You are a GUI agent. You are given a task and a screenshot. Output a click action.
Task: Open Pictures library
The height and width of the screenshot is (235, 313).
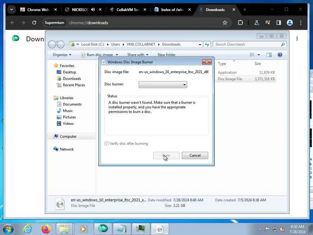pos(69,117)
